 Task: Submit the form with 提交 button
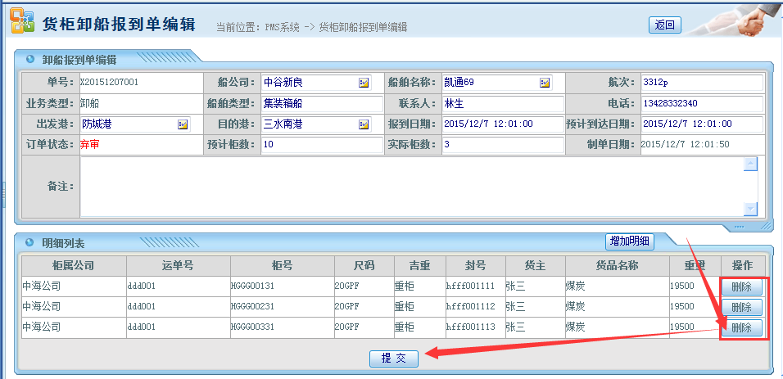(x=394, y=359)
